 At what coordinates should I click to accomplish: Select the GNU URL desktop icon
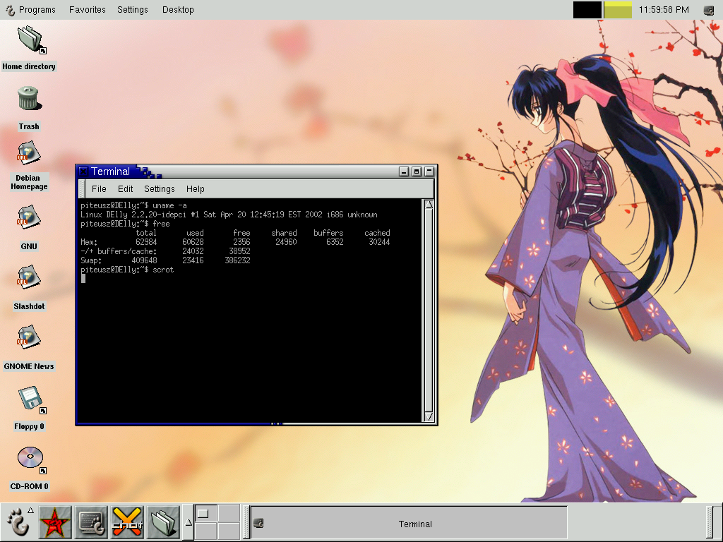tap(28, 217)
